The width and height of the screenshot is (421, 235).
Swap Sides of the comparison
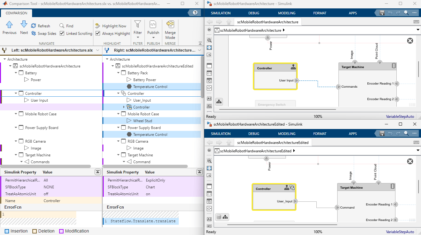(x=44, y=33)
